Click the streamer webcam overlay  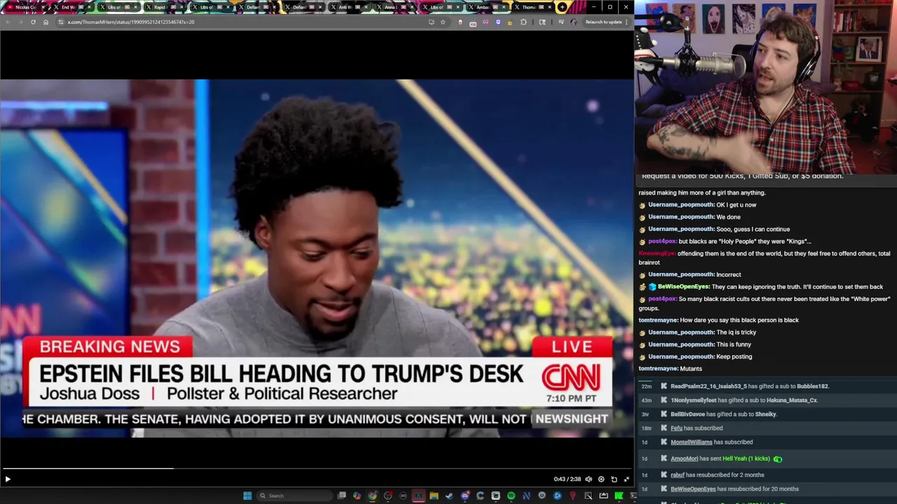point(765,87)
